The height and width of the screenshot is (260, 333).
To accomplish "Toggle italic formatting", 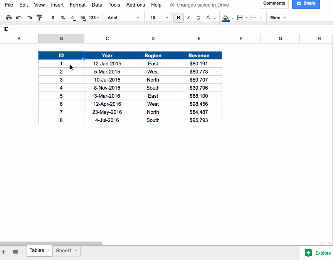I will pyautogui.click(x=188, y=18).
